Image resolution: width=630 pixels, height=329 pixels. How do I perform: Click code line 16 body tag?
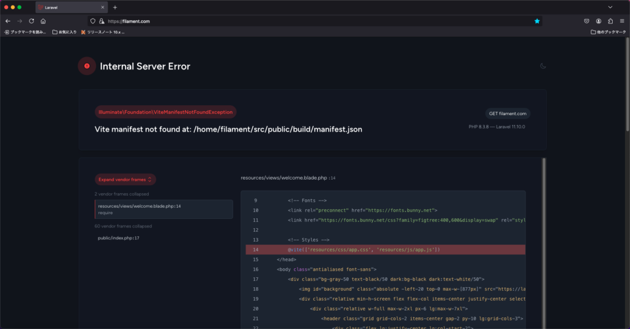pos(327,269)
